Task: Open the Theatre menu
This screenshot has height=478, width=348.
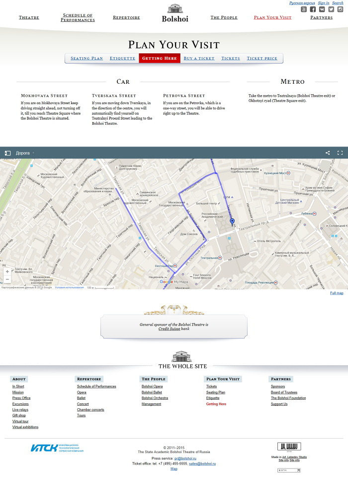Action: coord(29,17)
